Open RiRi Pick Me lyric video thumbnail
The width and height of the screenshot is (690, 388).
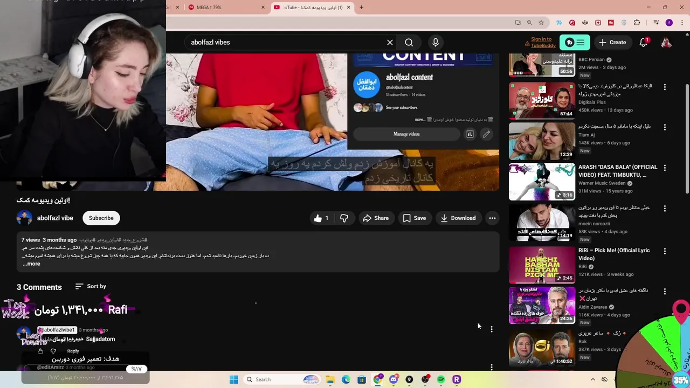(x=542, y=265)
